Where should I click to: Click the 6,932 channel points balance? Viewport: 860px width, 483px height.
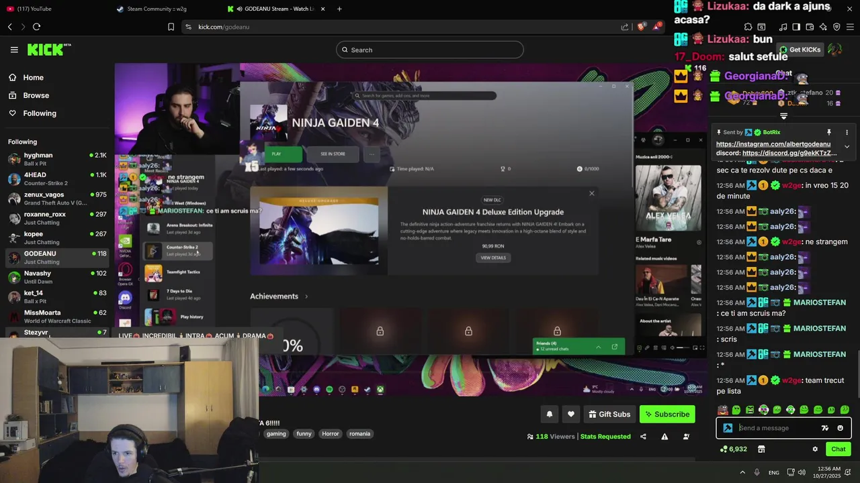(x=734, y=449)
